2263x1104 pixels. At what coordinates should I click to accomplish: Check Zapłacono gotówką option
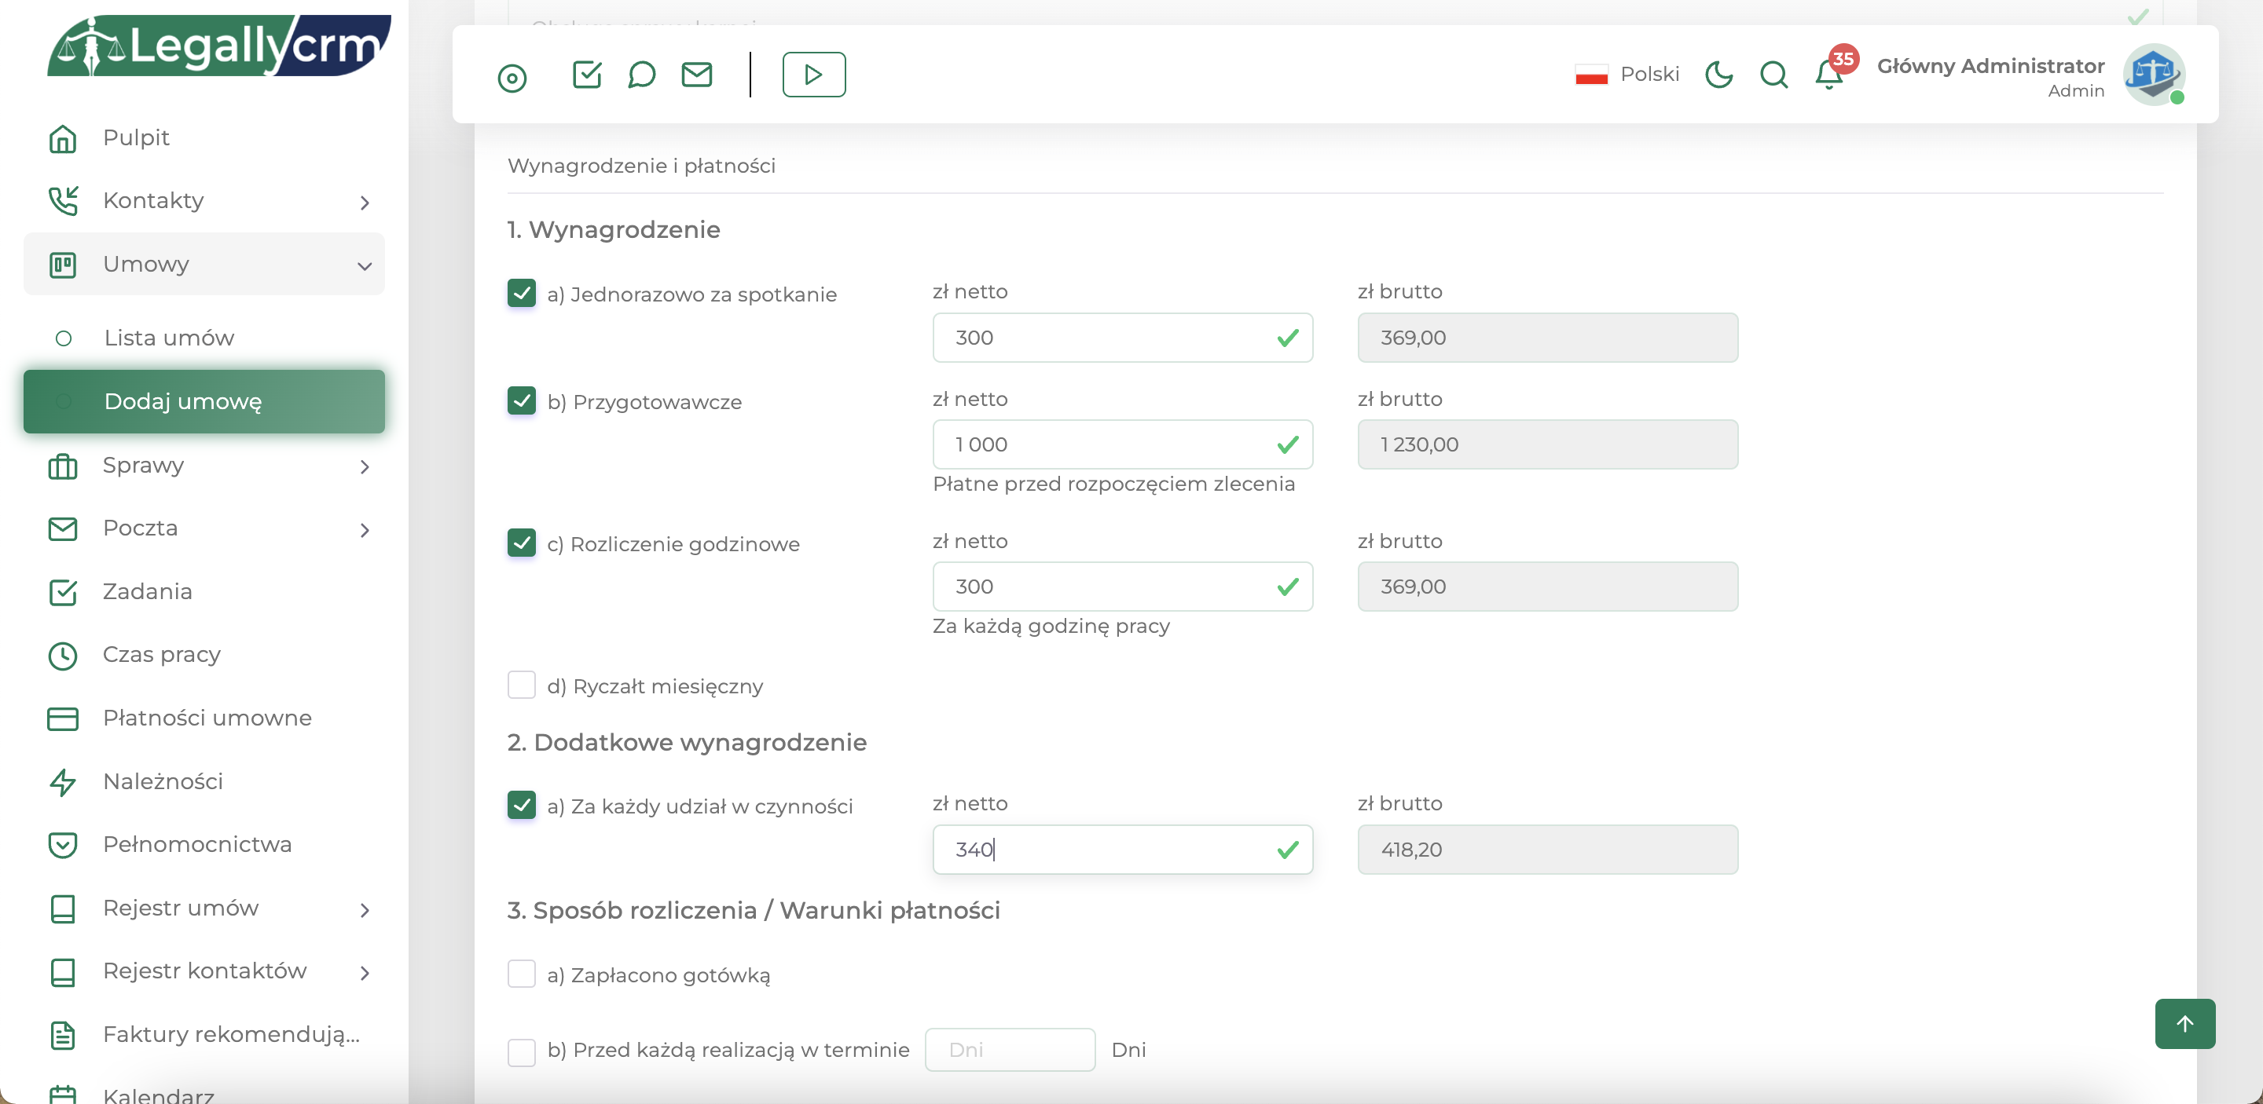522,973
